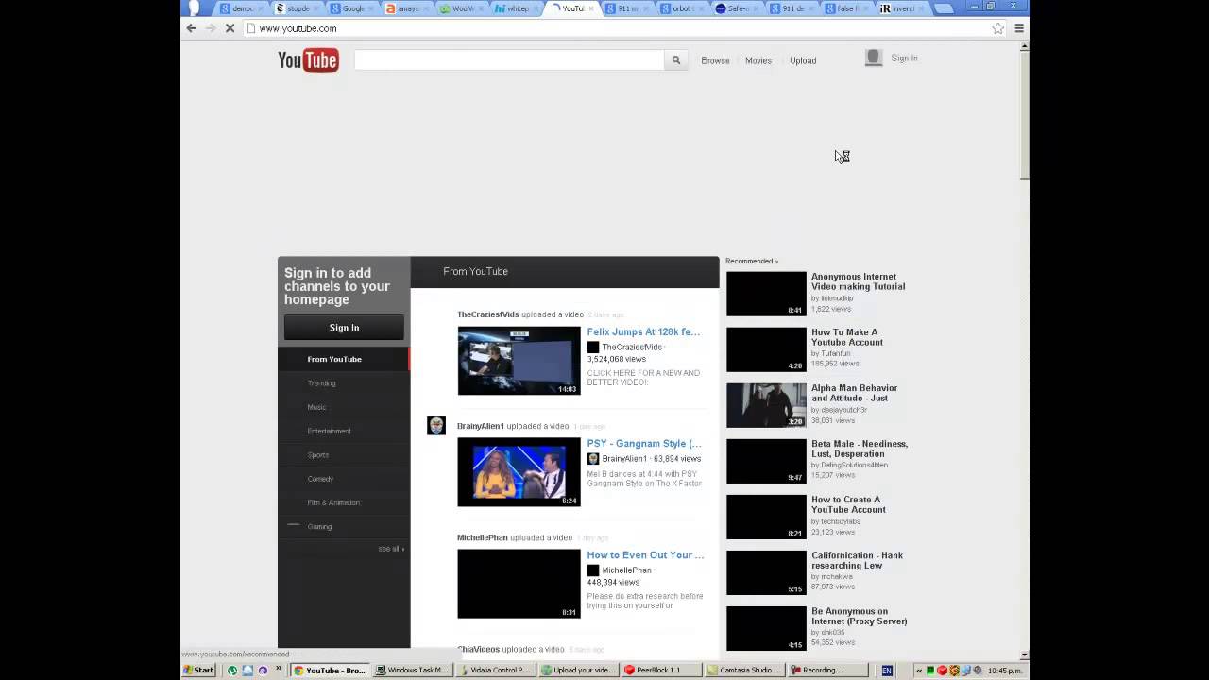Open Vidalia Control Panel taskbar item
Viewport: 1209px width, 680px height.
pyautogui.click(x=495, y=671)
